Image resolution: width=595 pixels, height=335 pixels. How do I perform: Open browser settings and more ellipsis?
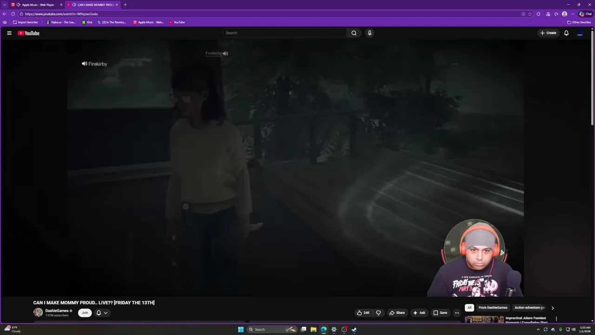point(573,14)
